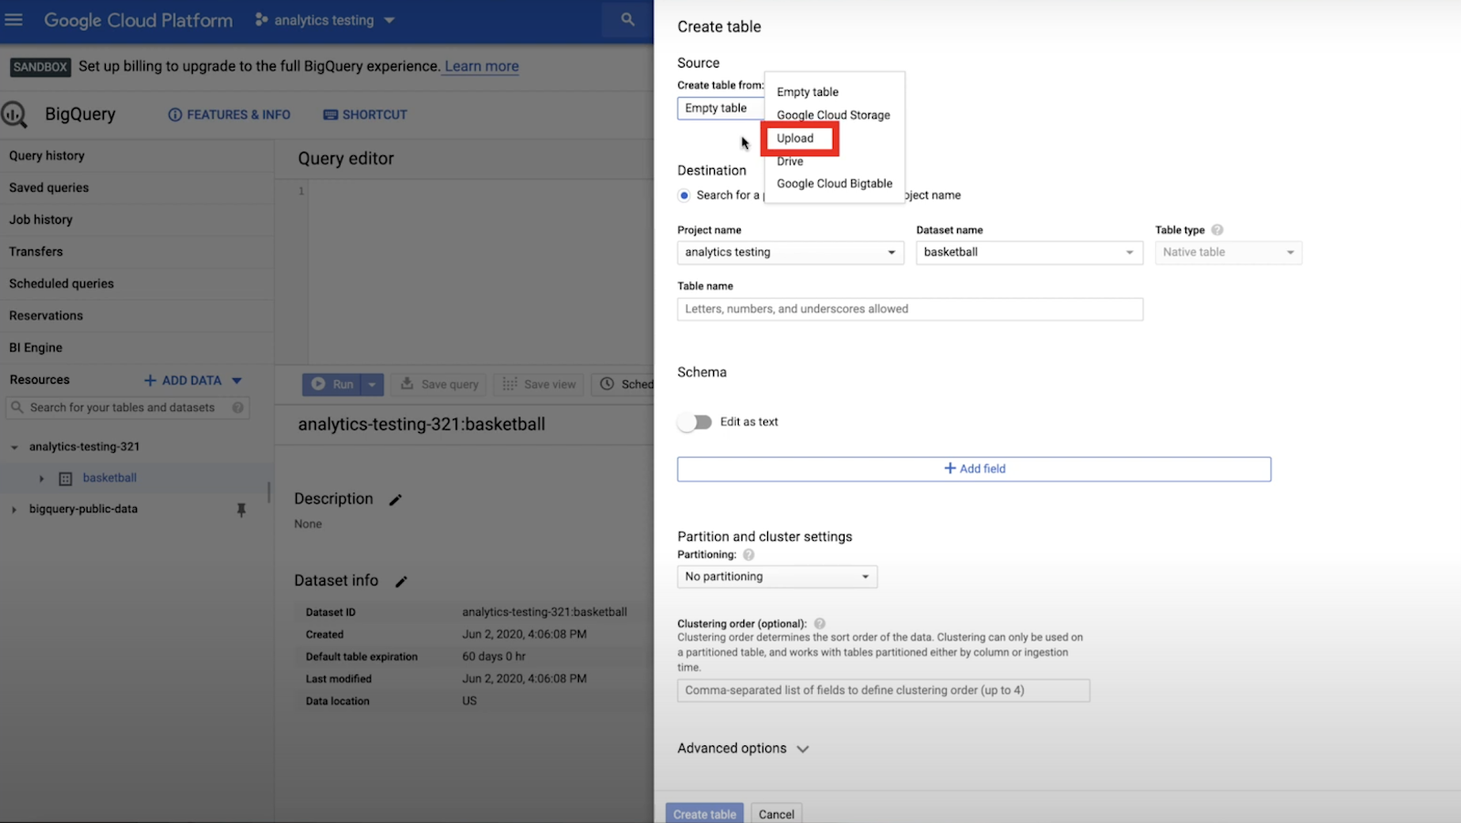
Task: Click the Run query button
Action: coord(331,385)
